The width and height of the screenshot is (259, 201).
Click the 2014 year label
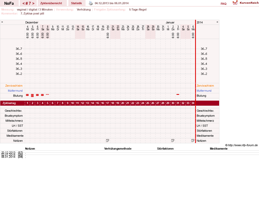pyautogui.click(x=200, y=22)
